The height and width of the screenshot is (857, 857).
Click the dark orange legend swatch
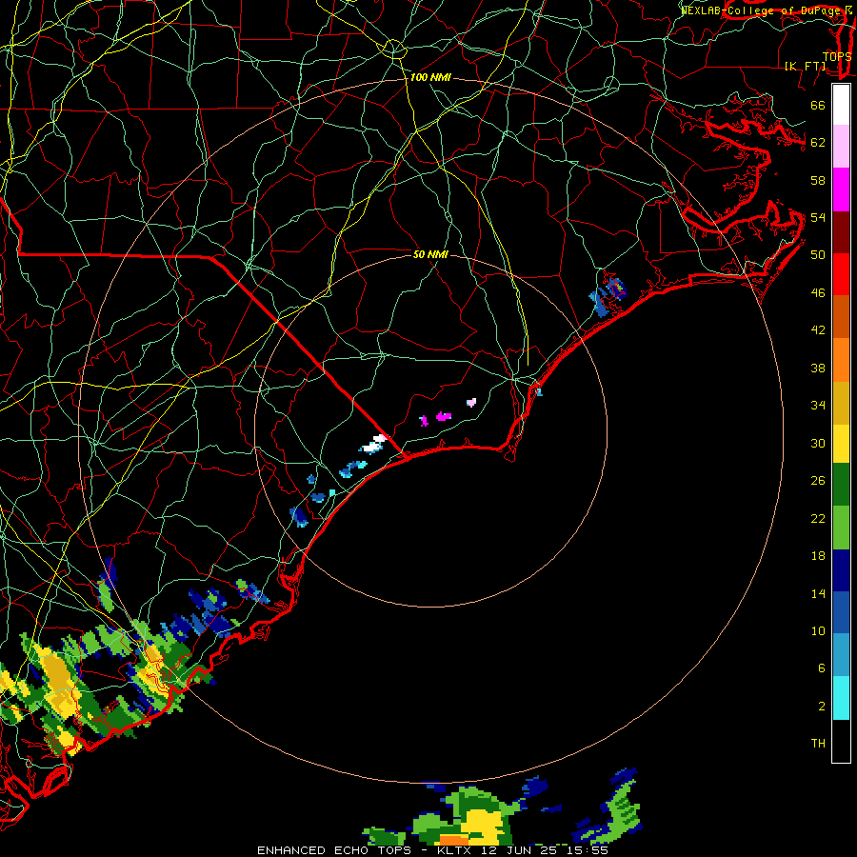point(841,316)
